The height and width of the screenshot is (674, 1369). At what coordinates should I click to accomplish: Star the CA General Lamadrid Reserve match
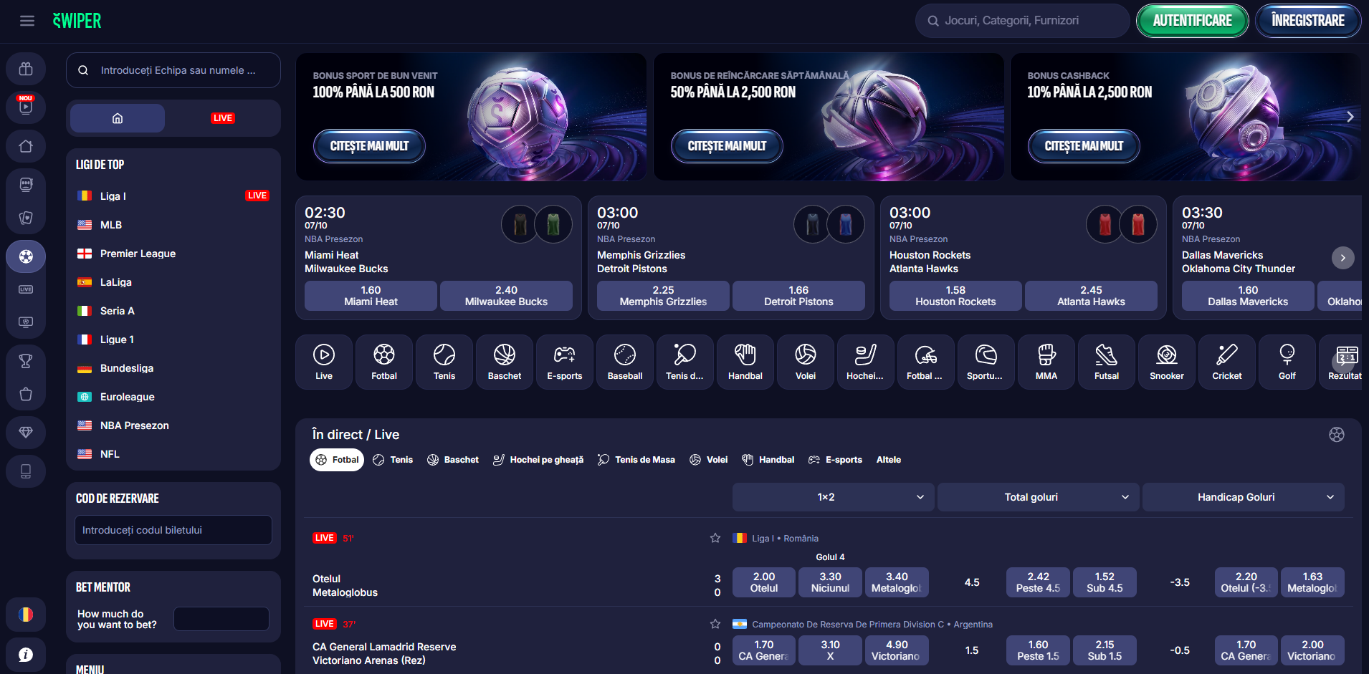click(x=715, y=624)
